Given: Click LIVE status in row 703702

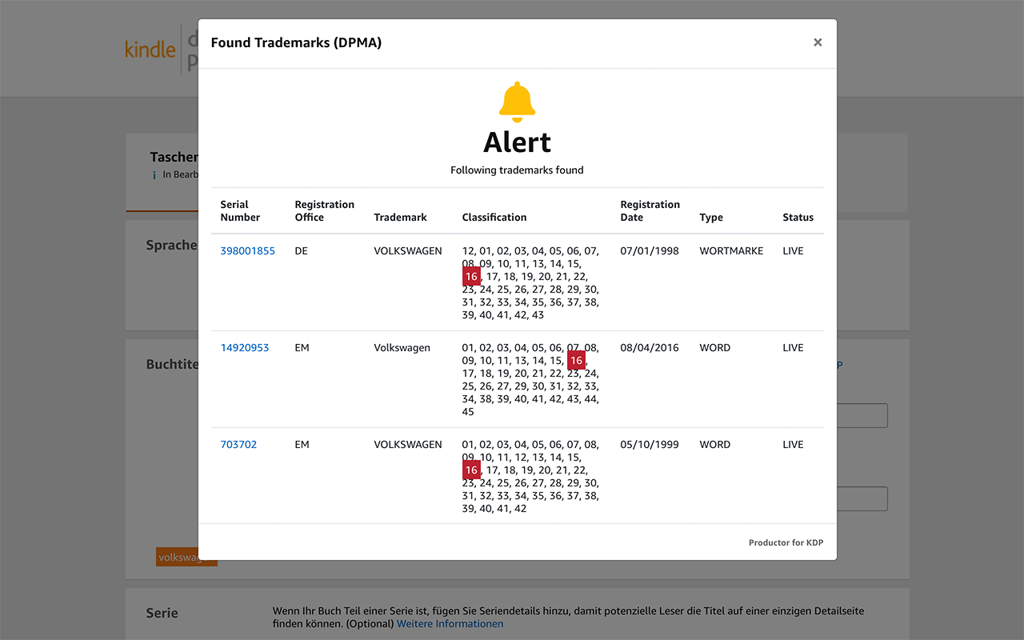Looking at the screenshot, I should coord(793,445).
